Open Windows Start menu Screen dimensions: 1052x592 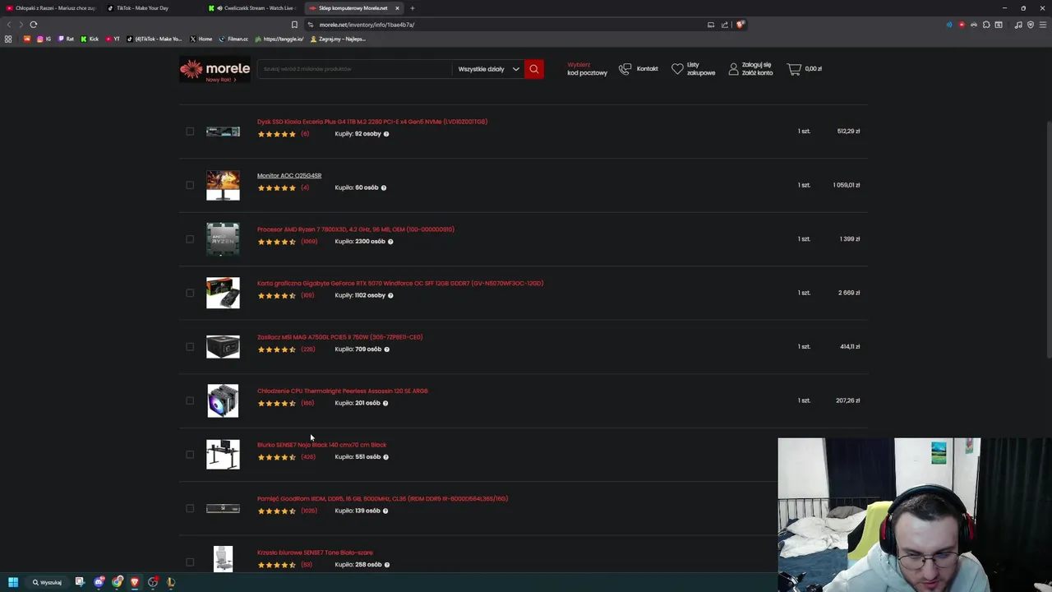[x=13, y=582]
